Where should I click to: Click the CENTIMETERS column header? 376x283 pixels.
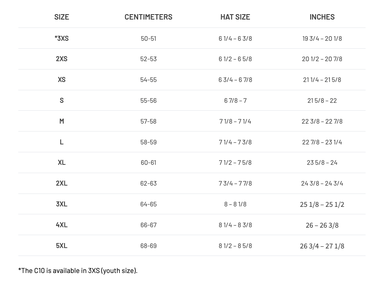coord(148,17)
